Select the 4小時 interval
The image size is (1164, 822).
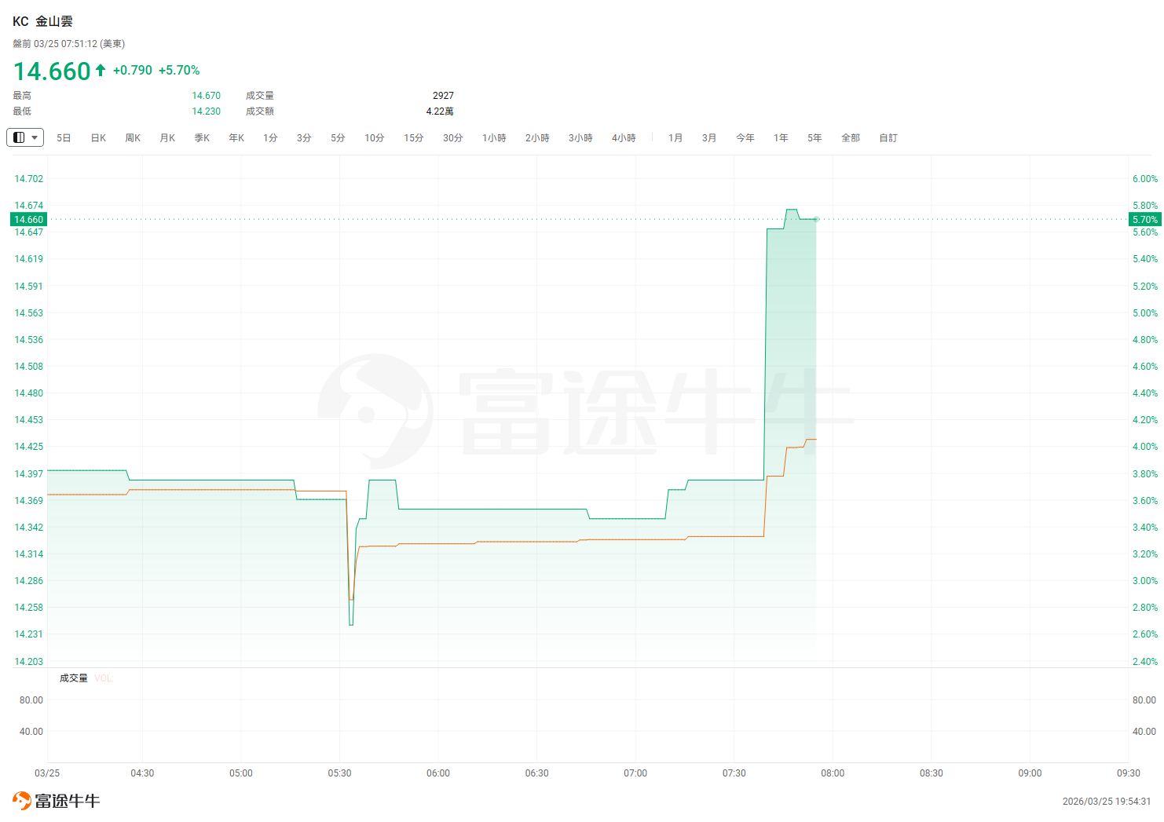click(624, 138)
